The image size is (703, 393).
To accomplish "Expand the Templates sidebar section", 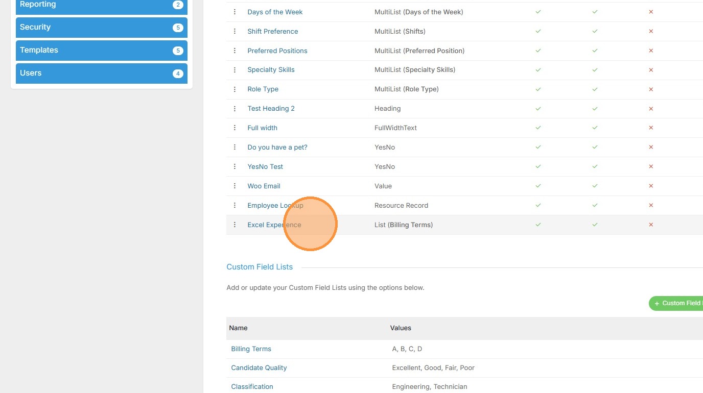I will [102, 51].
